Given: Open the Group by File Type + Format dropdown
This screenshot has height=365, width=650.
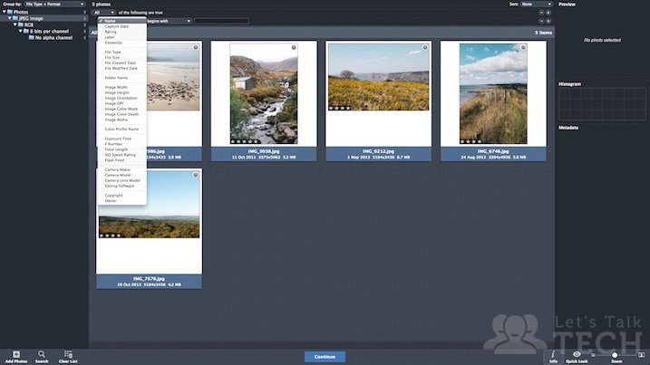Looking at the screenshot, I should pyautogui.click(x=54, y=5).
